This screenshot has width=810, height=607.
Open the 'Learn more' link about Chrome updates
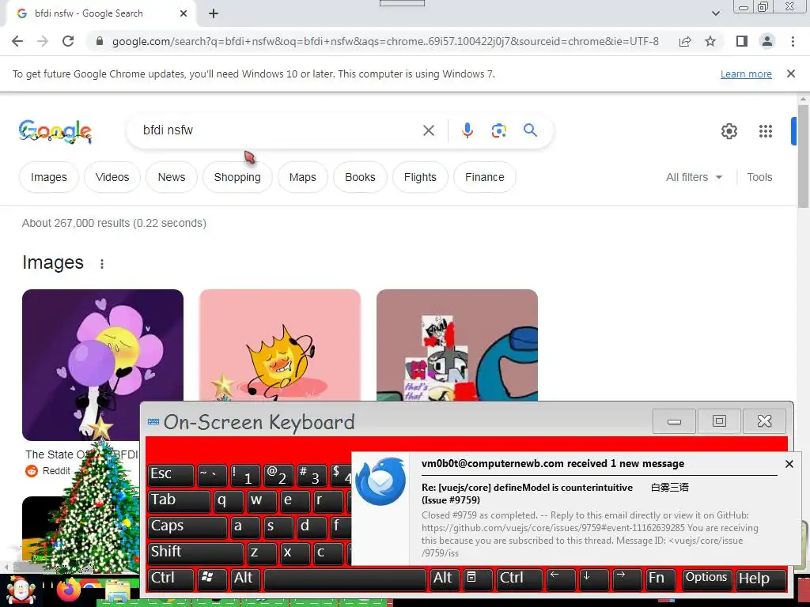pos(746,74)
